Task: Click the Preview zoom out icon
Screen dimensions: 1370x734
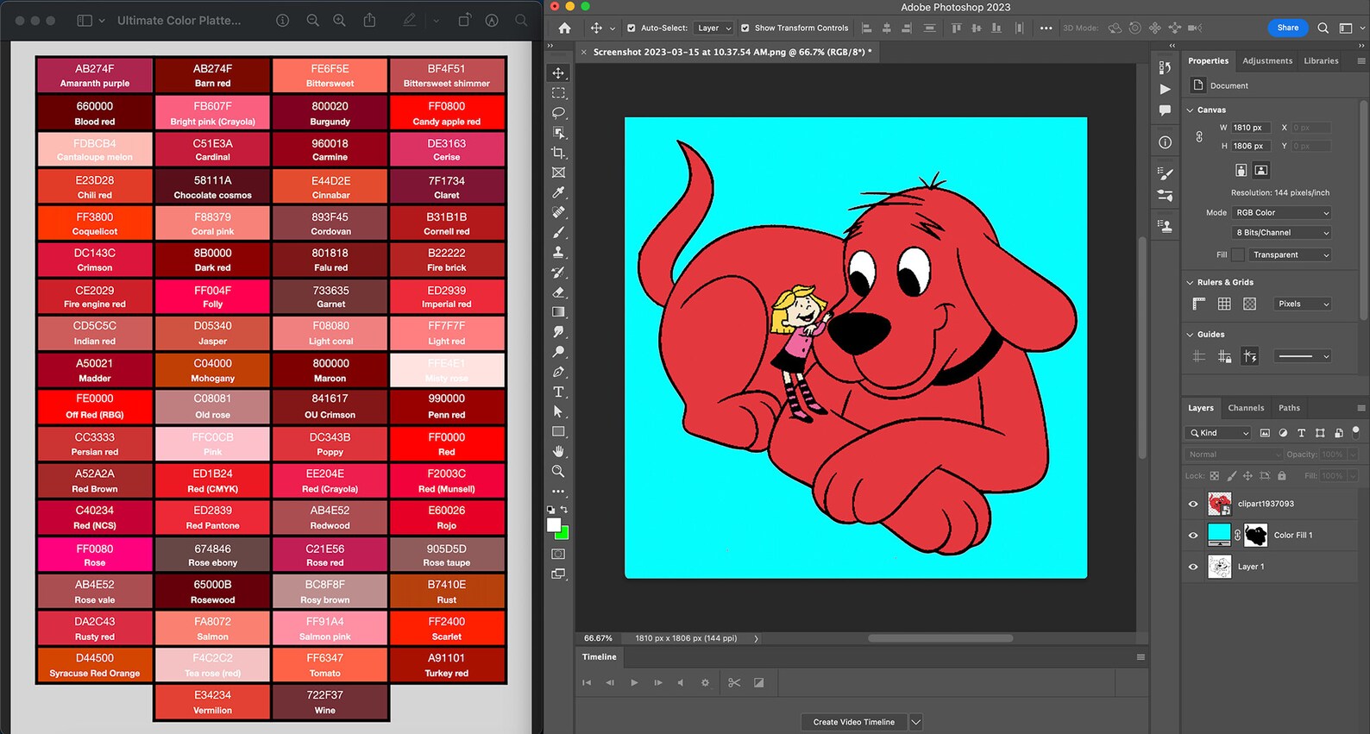Action: tap(312, 20)
